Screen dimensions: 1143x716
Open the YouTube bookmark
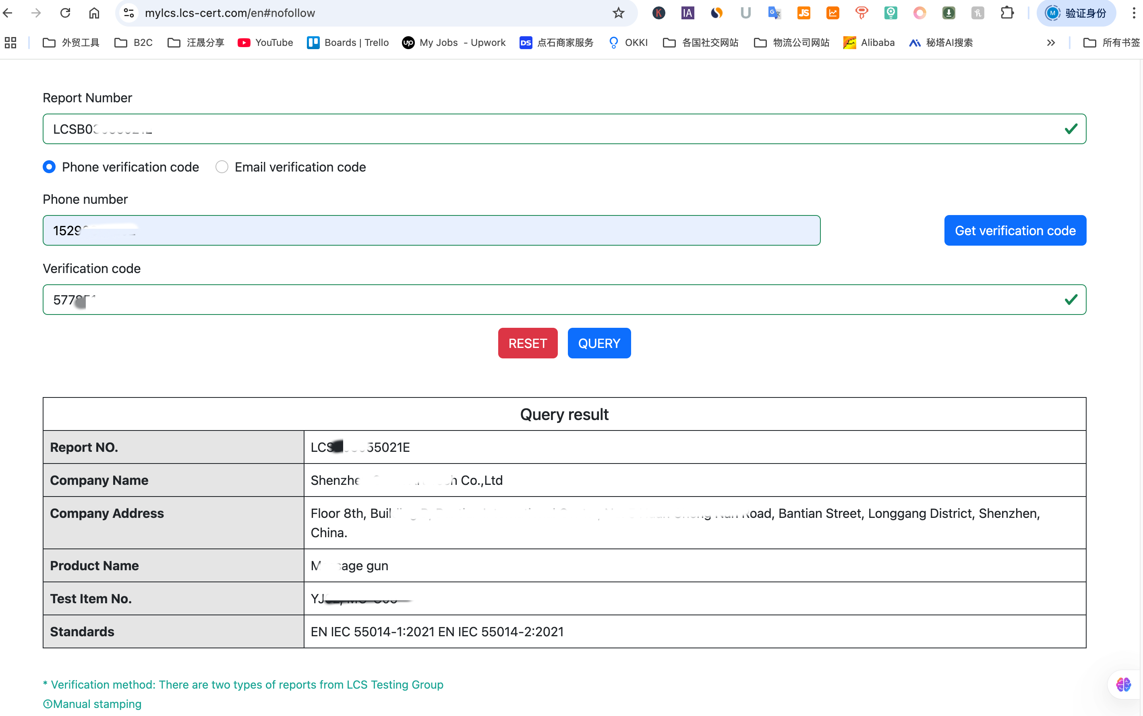coord(266,43)
